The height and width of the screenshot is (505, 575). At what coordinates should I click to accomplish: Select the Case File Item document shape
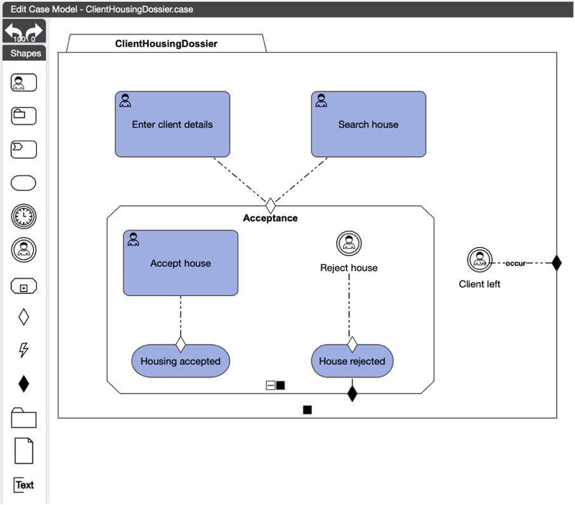coord(23,451)
